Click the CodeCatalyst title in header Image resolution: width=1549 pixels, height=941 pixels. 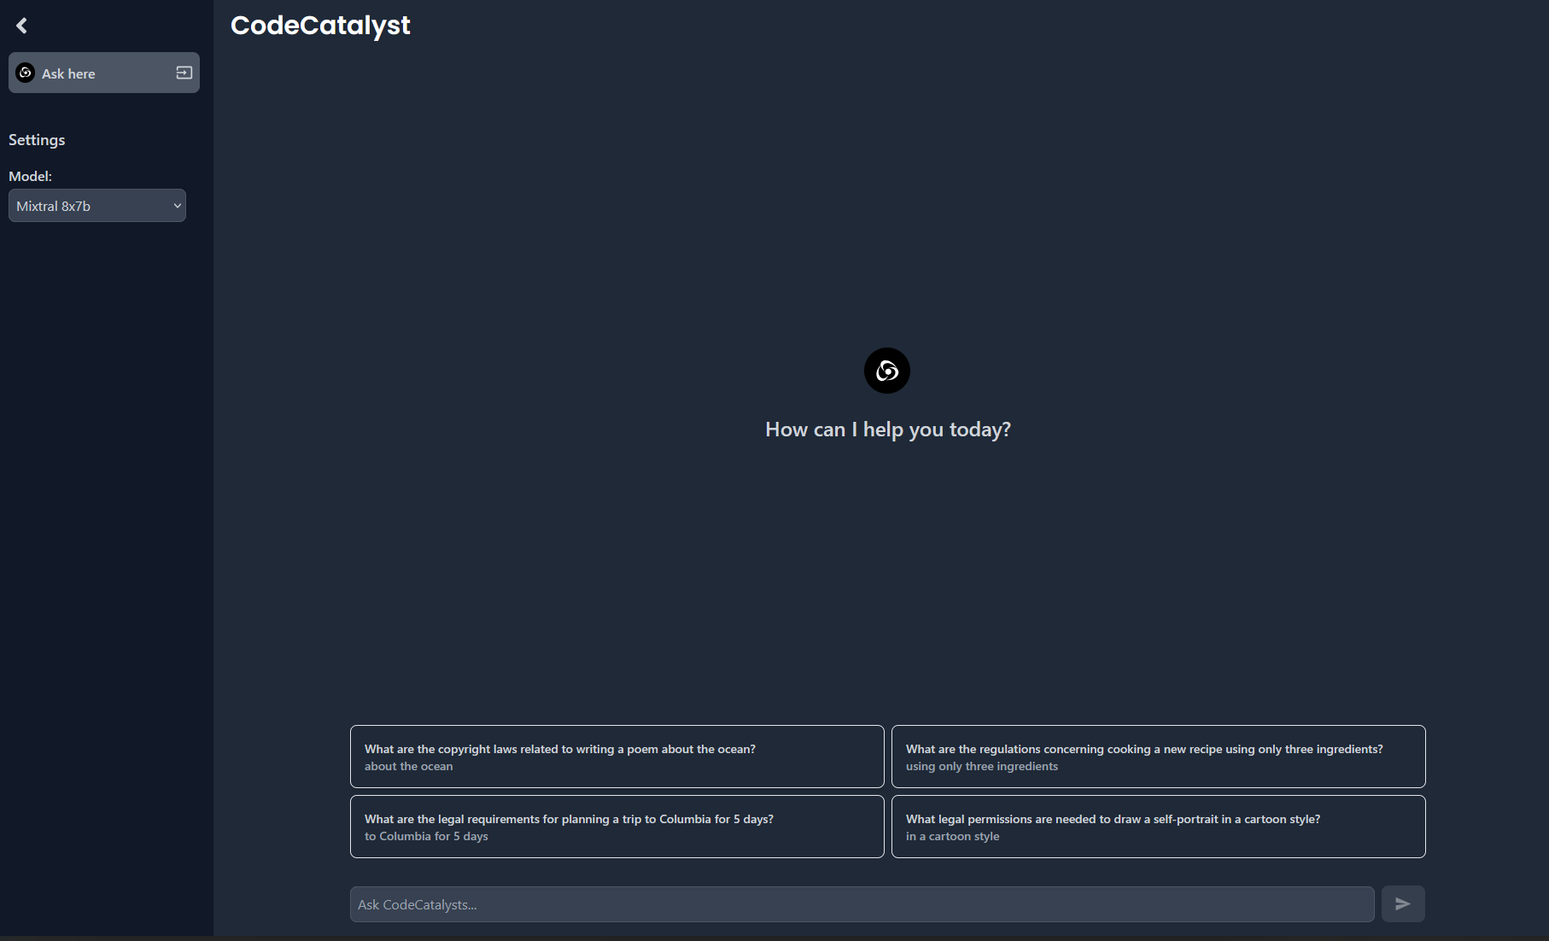[320, 26]
